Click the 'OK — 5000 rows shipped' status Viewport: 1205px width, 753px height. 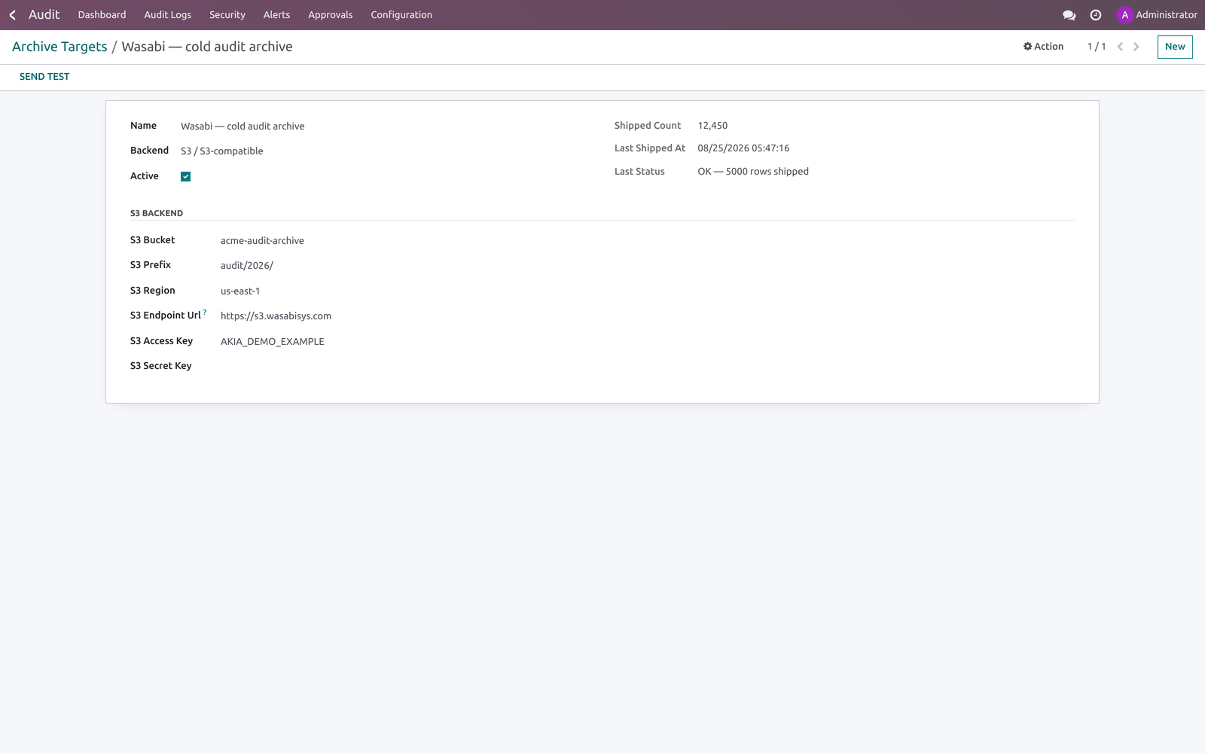click(x=753, y=172)
